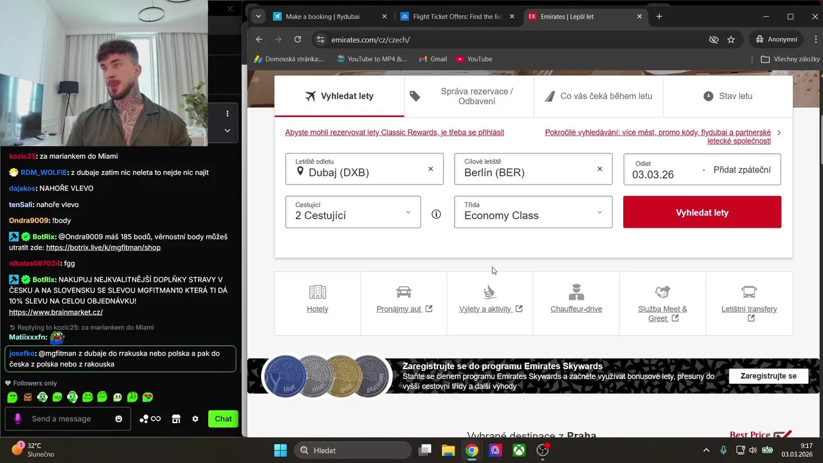Click the stream panel three-dot menu
Screen dimensions: 823x463
(x=227, y=114)
